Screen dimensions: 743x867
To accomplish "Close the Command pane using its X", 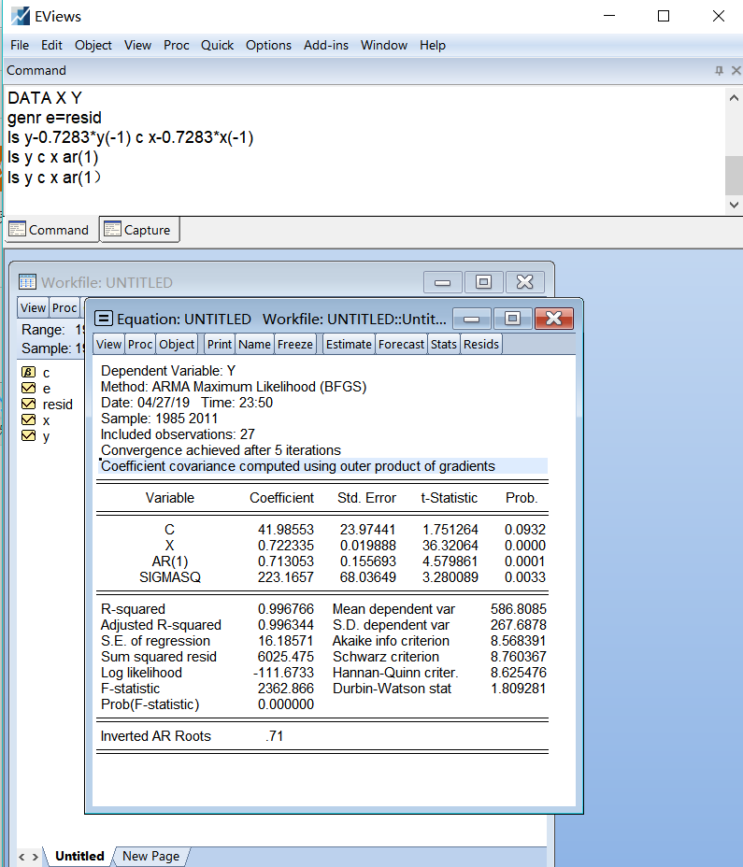I will click(733, 71).
